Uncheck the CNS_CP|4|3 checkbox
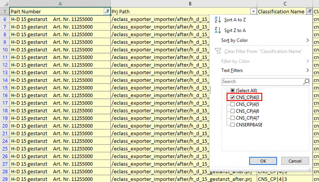Viewport: 319px width, 182px height. pos(233,98)
